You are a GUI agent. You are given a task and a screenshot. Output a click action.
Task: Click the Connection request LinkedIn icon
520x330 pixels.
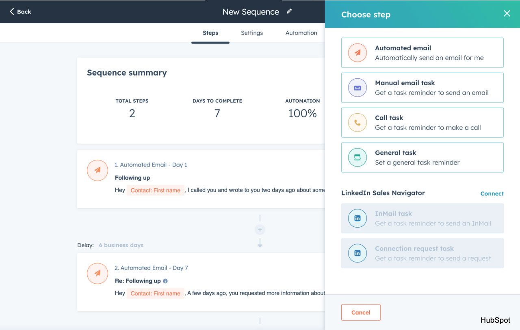[357, 253]
